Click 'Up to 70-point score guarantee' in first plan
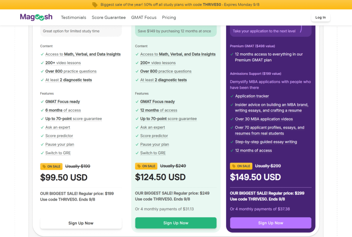 [x=74, y=119]
